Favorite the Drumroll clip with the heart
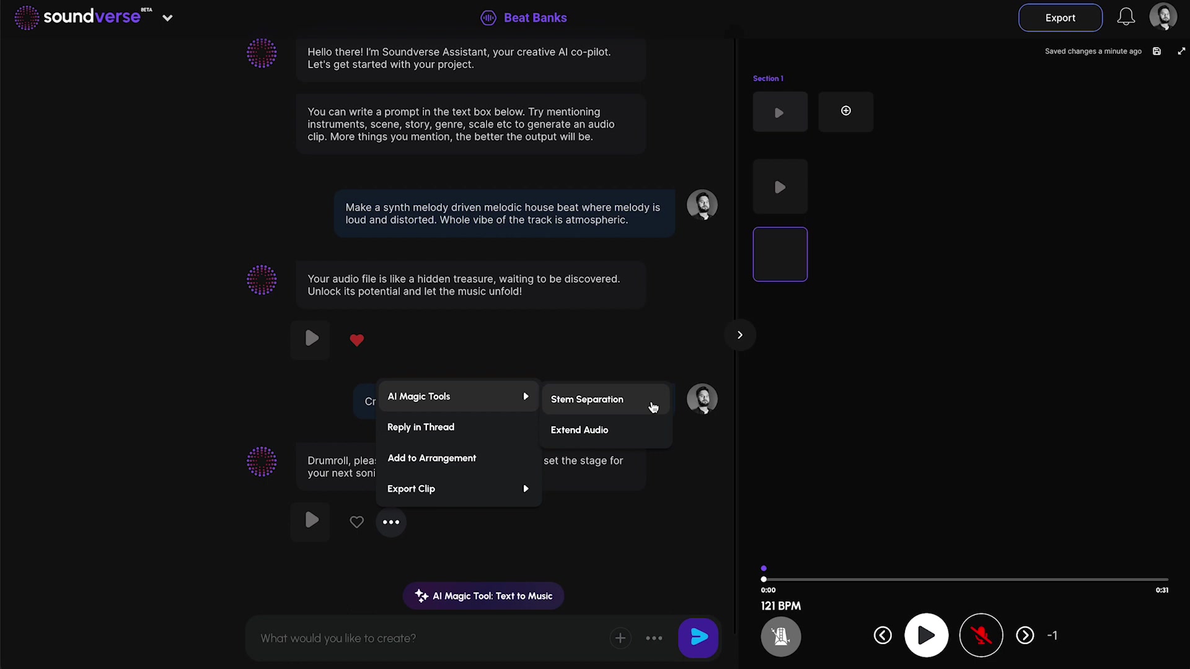This screenshot has width=1190, height=669. 356,522
